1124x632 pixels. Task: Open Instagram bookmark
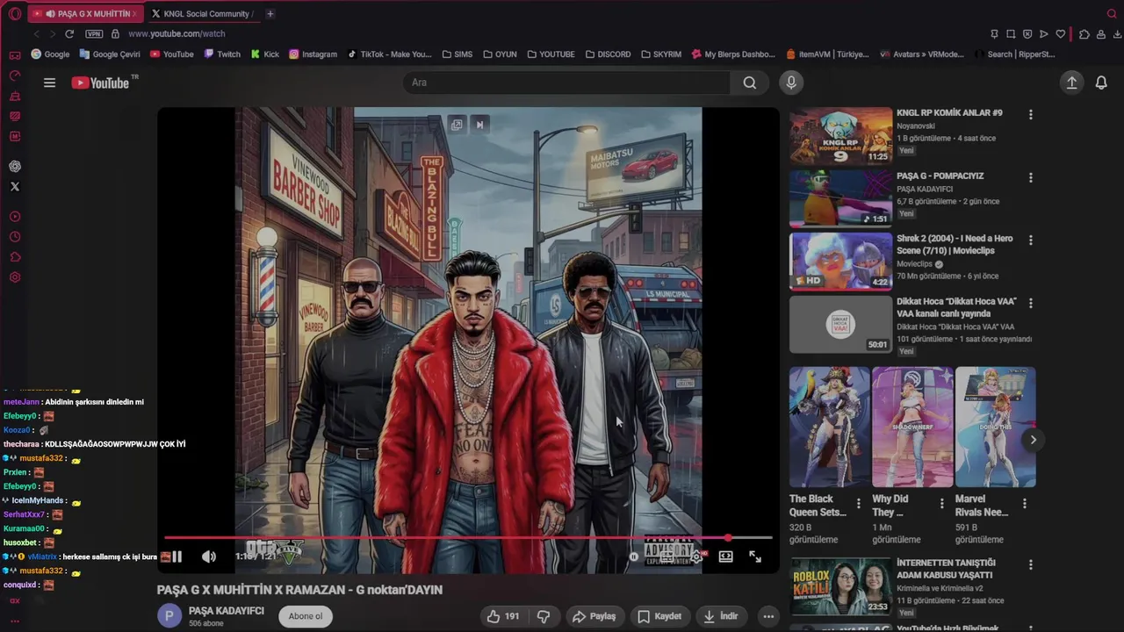click(313, 54)
